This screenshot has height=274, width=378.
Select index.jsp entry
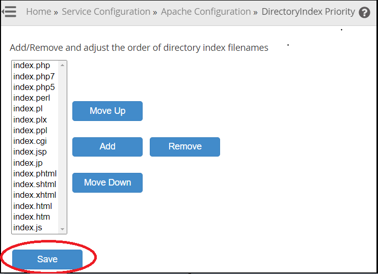35,152
